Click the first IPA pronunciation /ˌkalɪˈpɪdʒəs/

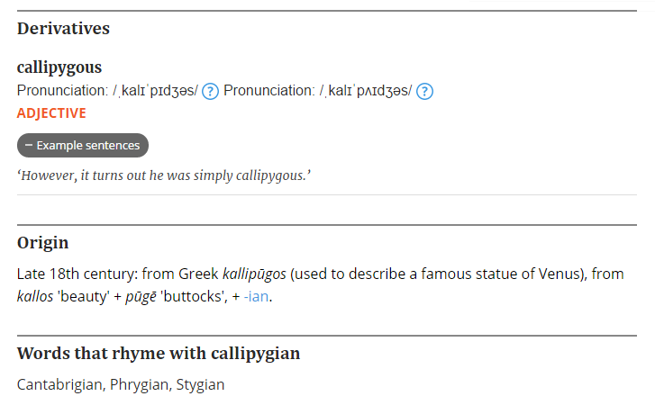pos(154,91)
